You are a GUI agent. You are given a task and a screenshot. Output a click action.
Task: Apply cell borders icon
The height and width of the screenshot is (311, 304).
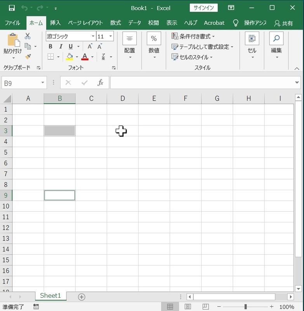pyautogui.click(x=51, y=57)
